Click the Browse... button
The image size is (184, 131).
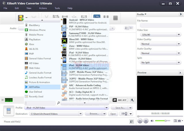pyautogui.click(x=93, y=114)
